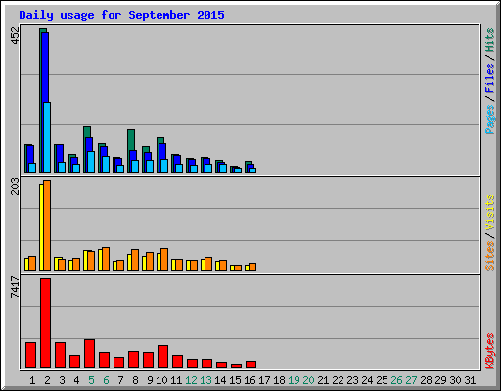501x391 pixels.
Task: Click the cyan 'Pages' legend label
Action: coord(489,119)
